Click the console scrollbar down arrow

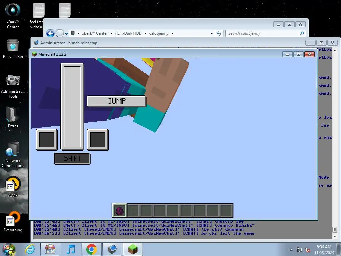tap(335, 236)
